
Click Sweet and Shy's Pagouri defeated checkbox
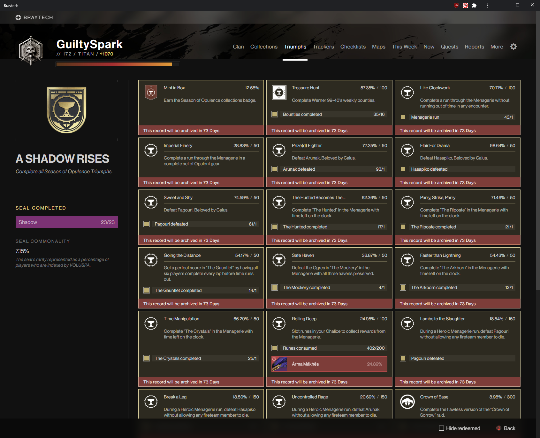[147, 224]
